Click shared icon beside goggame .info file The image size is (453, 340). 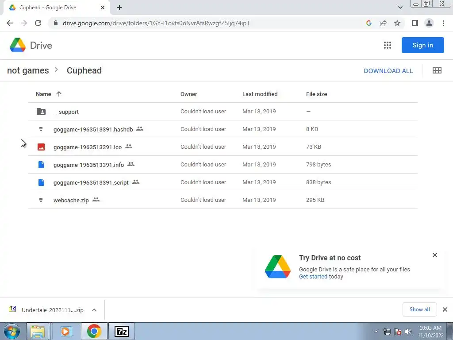131,164
